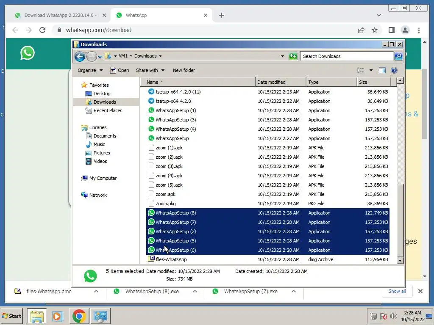The image size is (434, 325).
Task: Click the Explorer Back navigation arrow
Action: click(x=80, y=57)
